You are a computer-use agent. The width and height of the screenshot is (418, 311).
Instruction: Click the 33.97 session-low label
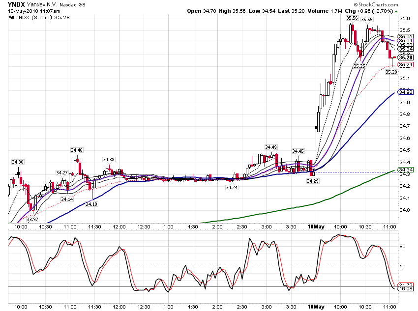click(x=32, y=220)
